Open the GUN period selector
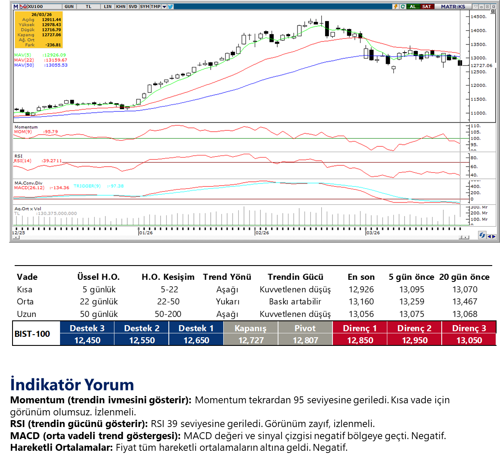Image resolution: width=500 pixels, height=459 pixels. pyautogui.click(x=69, y=6)
